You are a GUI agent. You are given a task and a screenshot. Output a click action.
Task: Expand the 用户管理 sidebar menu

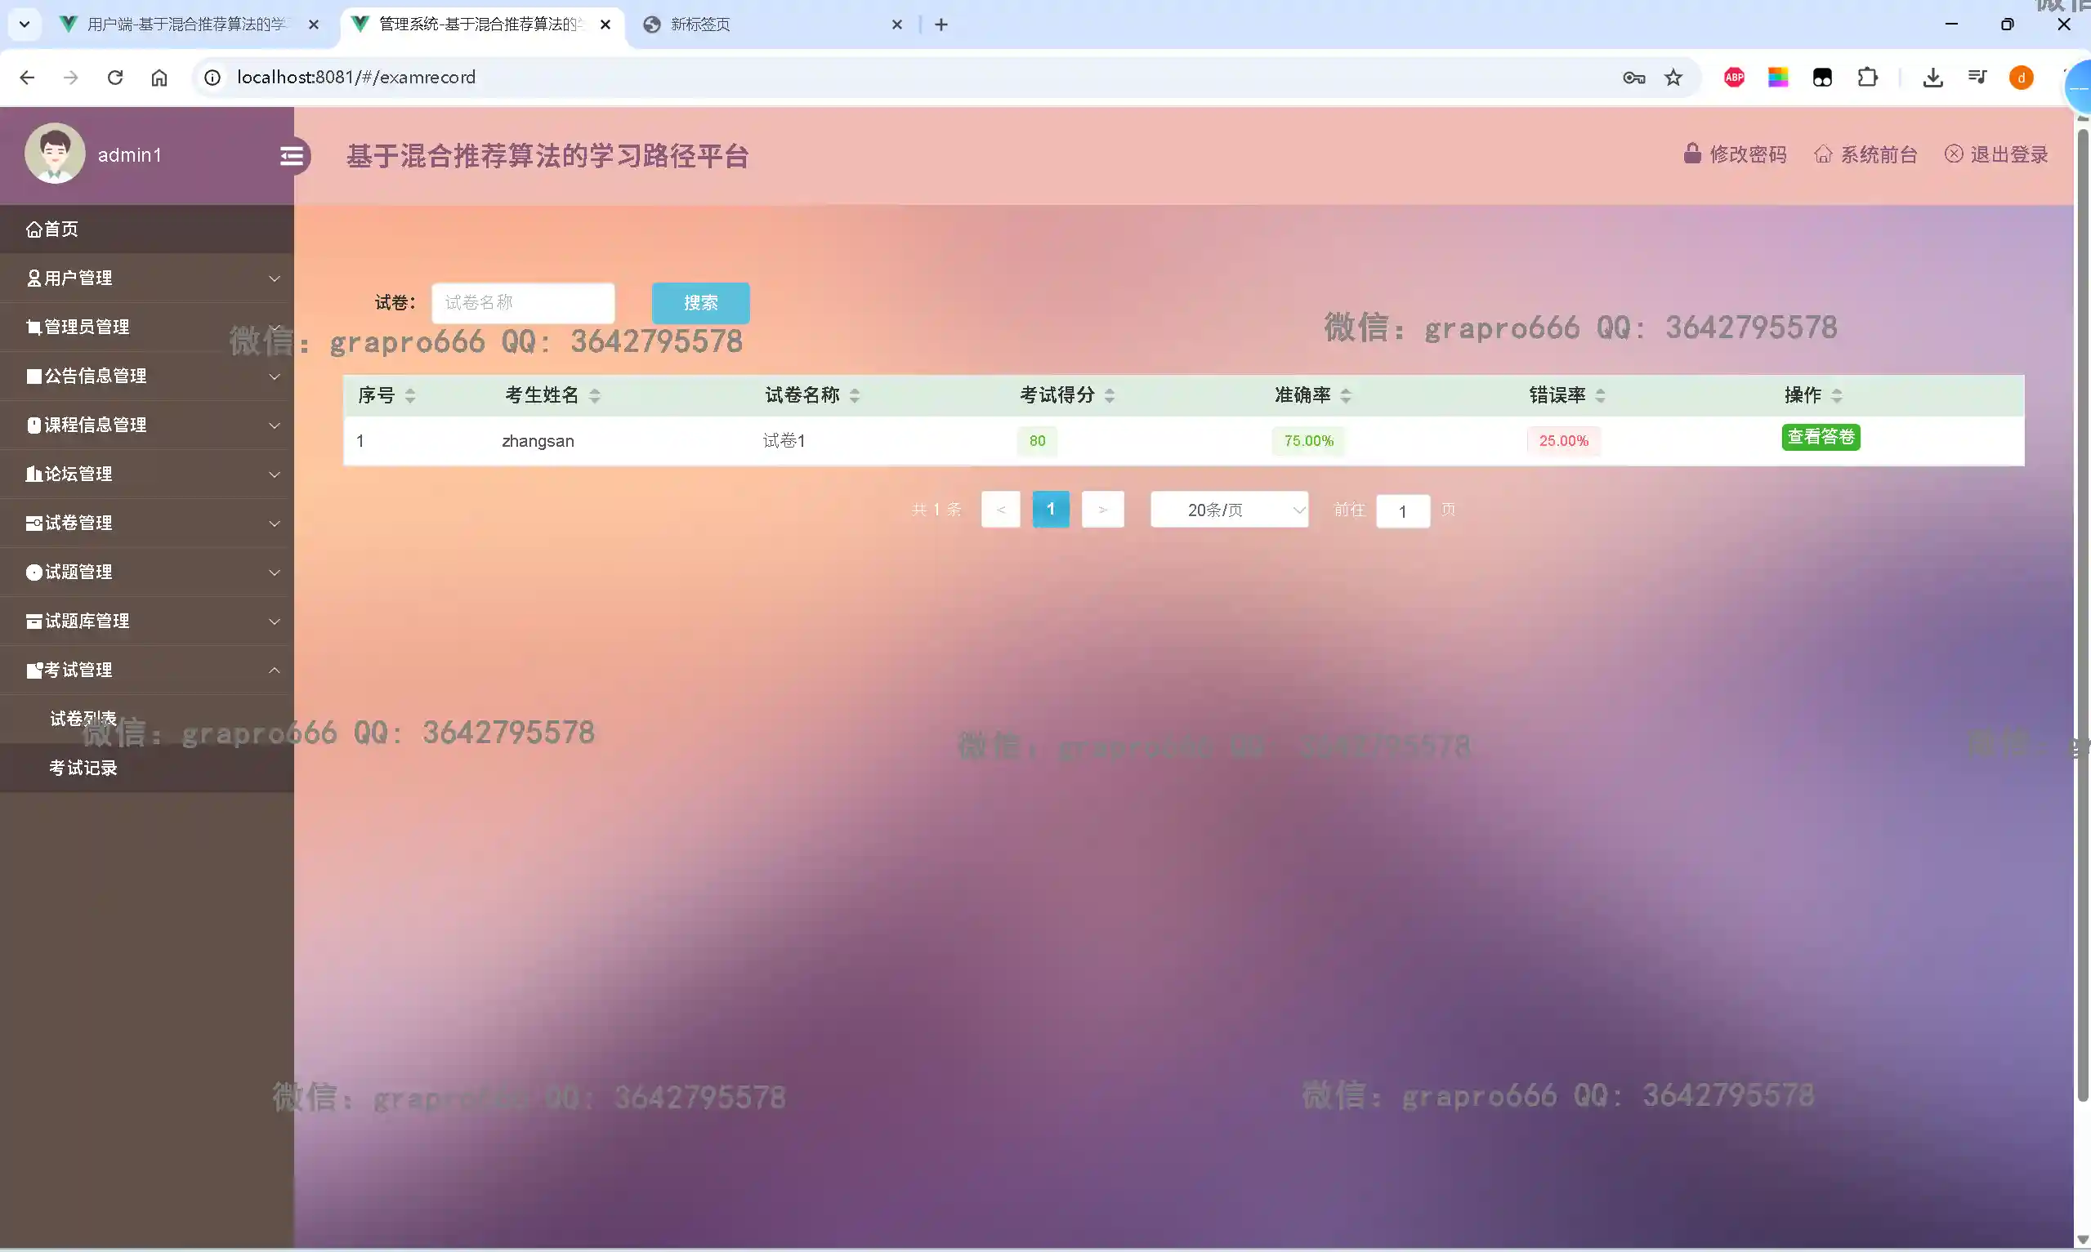tap(147, 278)
